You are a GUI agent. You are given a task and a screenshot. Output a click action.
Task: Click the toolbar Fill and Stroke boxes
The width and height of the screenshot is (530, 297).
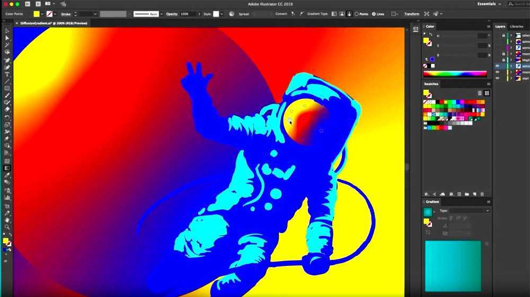click(7, 242)
